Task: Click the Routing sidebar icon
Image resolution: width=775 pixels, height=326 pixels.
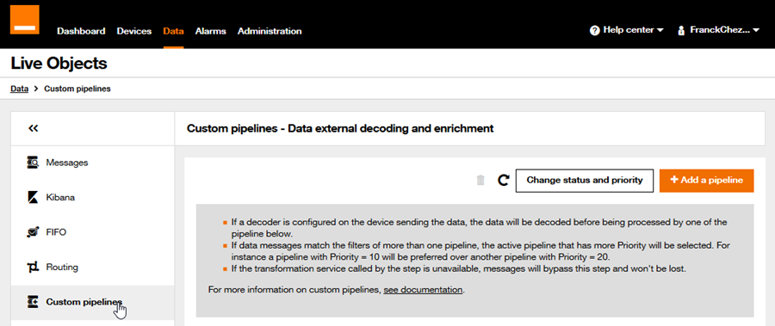Action: click(33, 268)
